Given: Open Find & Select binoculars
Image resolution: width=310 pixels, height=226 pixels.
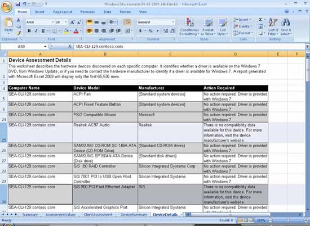Looking at the screenshot, I should pyautogui.click(x=286, y=26).
